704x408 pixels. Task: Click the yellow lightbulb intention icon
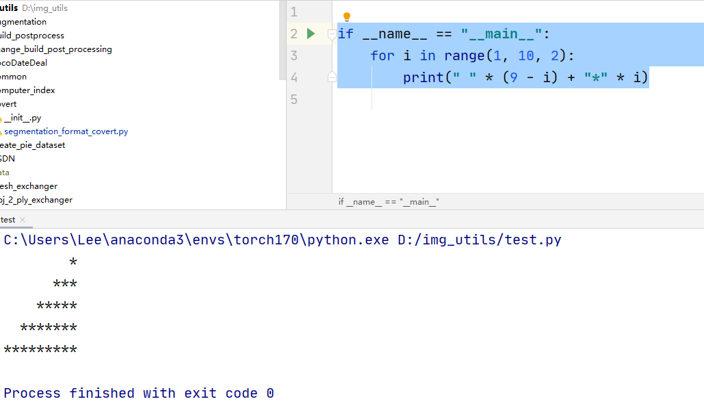pos(346,16)
